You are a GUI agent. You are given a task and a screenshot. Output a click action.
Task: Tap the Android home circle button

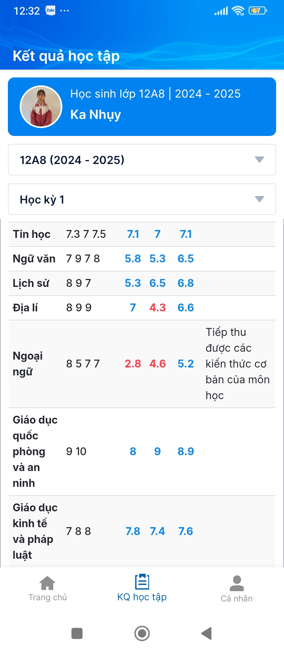point(142,633)
